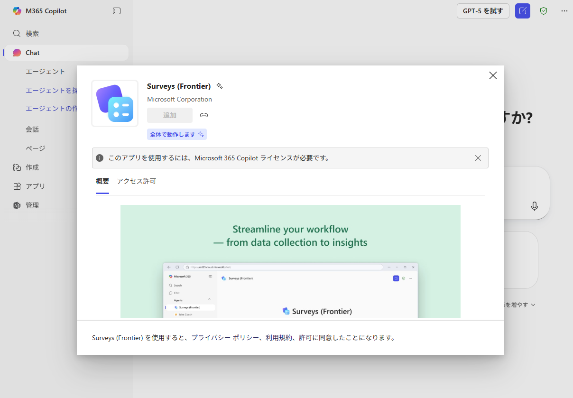Viewport: 573px width, 398px height.
Task: Collapse the sidebar with the panel icon
Action: 117,10
